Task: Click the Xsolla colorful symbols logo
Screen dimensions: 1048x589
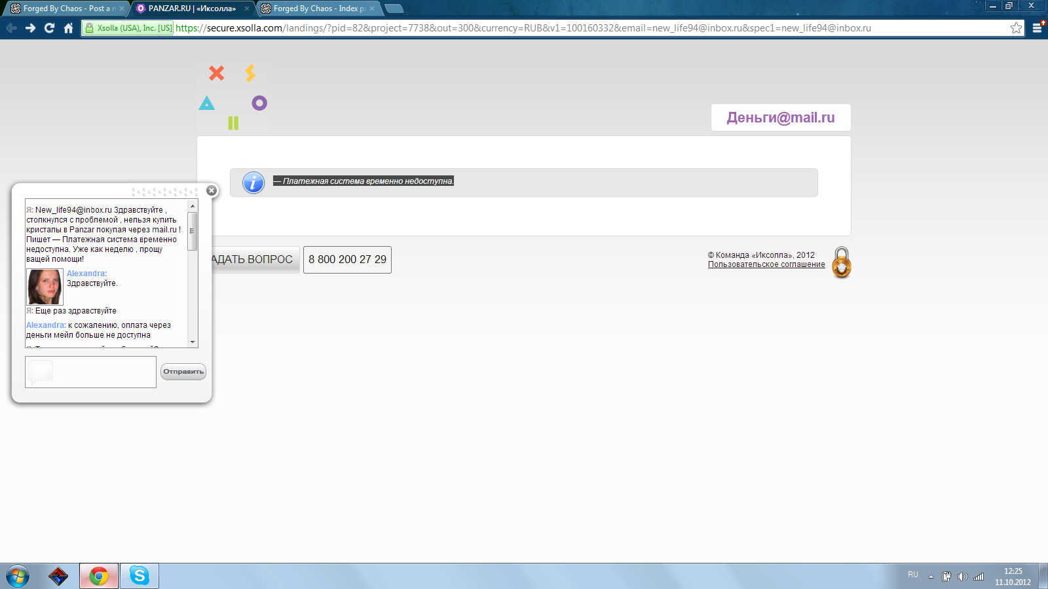Action: pyautogui.click(x=233, y=96)
